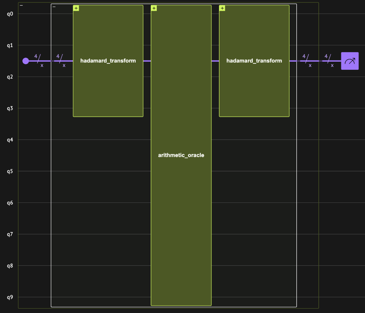
Task: Click 4/x marker left of first hadamard_transform
Action: pos(61,61)
